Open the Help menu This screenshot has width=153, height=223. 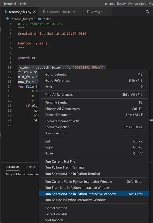[23, 4]
